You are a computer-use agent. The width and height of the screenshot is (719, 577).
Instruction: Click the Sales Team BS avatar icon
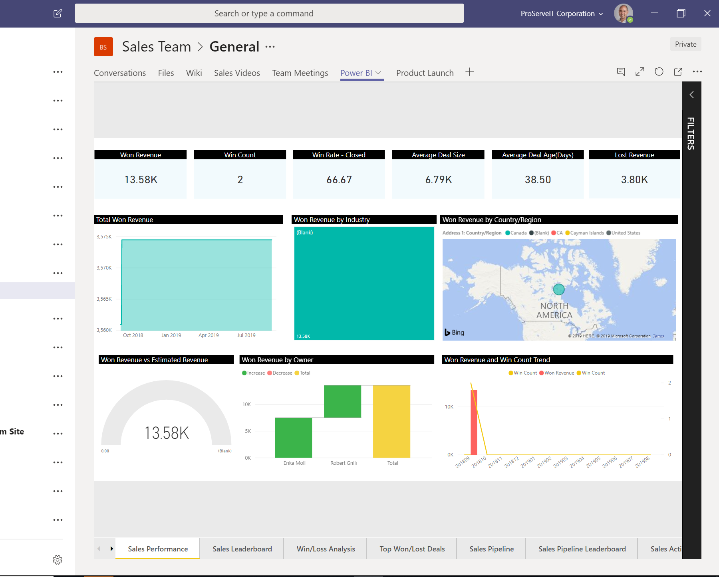103,46
